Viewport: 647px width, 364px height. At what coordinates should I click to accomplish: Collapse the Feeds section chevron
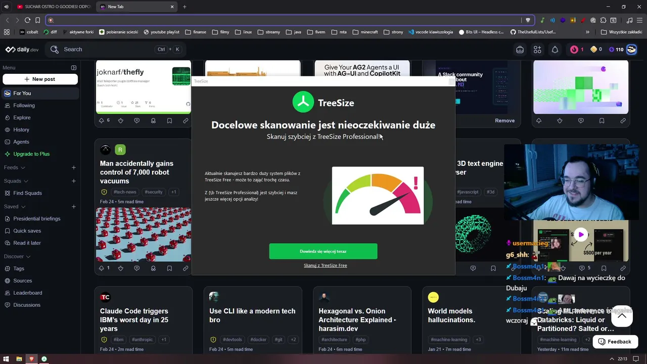click(23, 168)
